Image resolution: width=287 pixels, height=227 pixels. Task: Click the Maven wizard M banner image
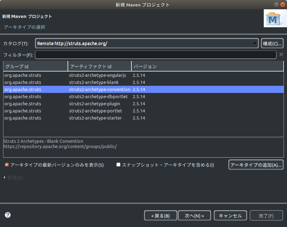click(x=275, y=18)
